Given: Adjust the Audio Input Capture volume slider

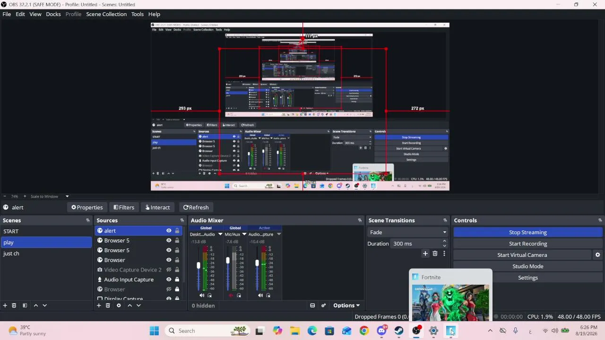Looking at the screenshot, I should coord(257,263).
